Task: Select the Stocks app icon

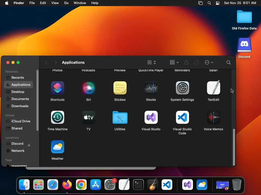Action: coord(151,88)
